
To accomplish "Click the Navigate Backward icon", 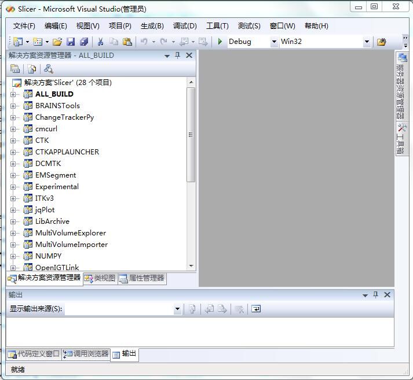I will click(x=184, y=42).
